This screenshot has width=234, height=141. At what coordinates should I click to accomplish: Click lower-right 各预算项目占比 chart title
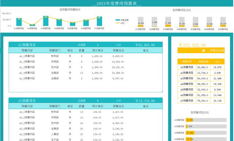coord(200,113)
